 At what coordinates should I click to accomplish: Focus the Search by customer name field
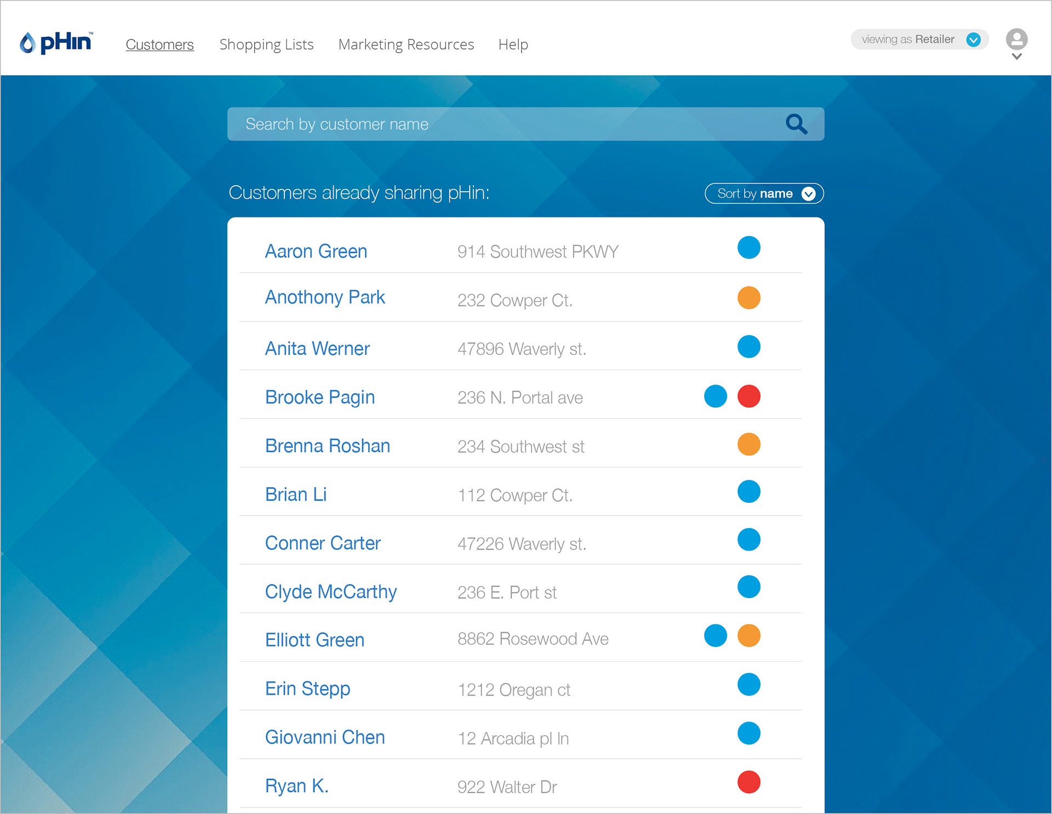[x=526, y=124]
